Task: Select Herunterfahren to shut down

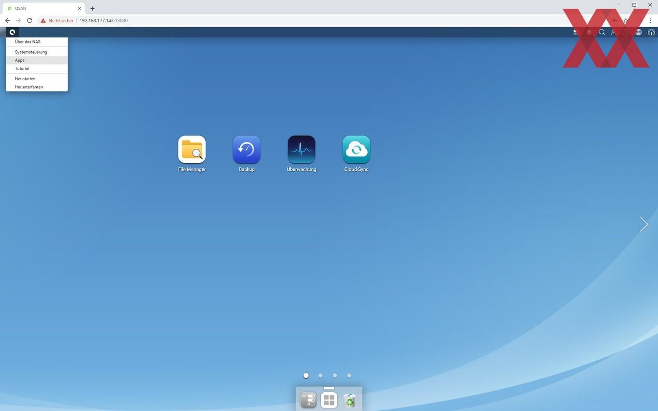Action: pos(37,87)
